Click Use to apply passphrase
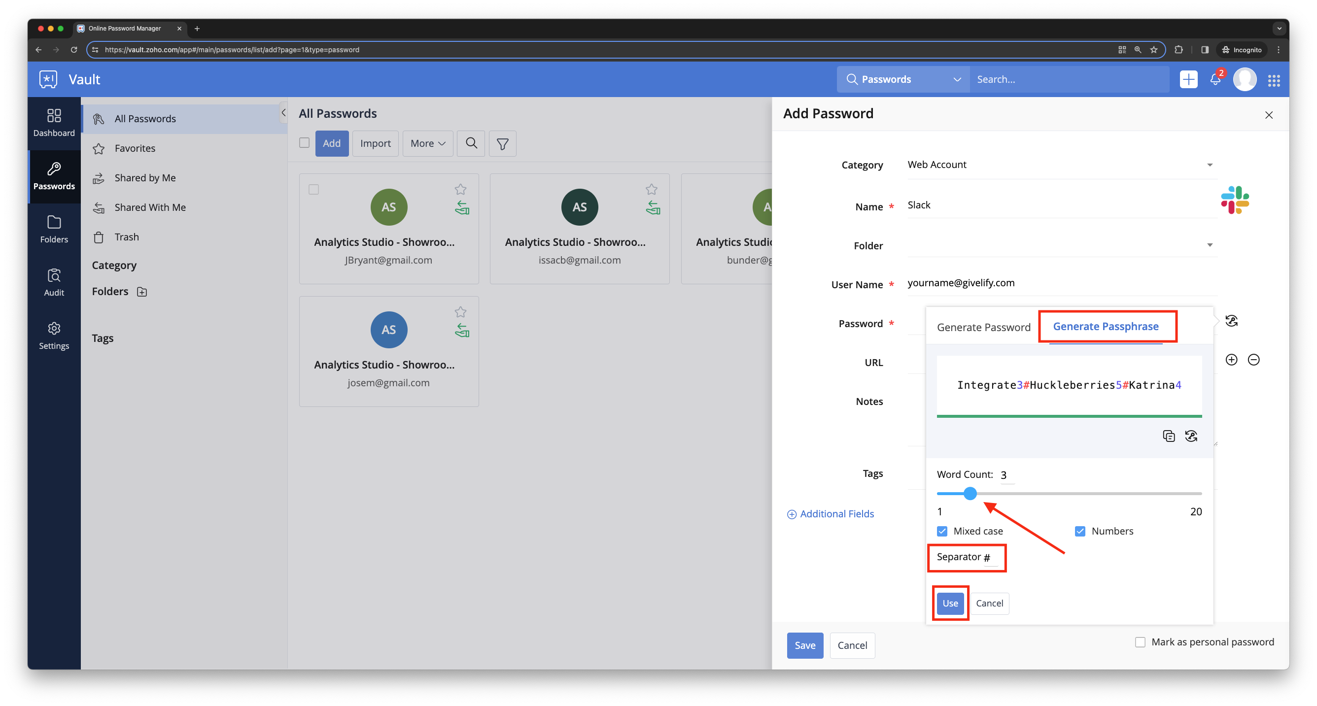Viewport: 1317px width, 706px height. 950,604
